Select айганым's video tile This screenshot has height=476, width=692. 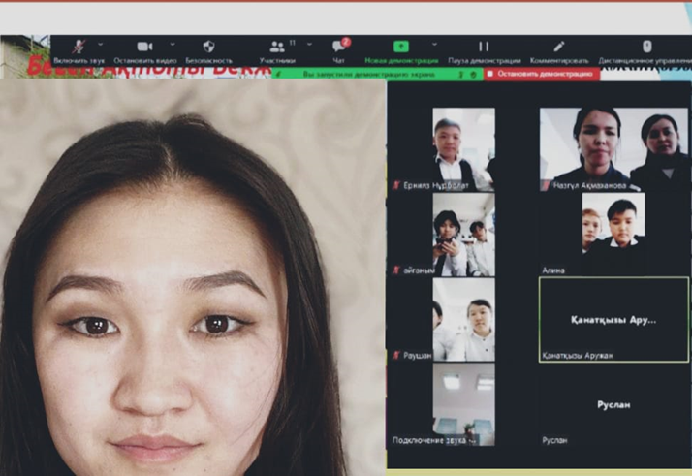[463, 235]
